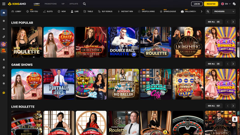
Task: Select the New games category
Action: point(62,11)
